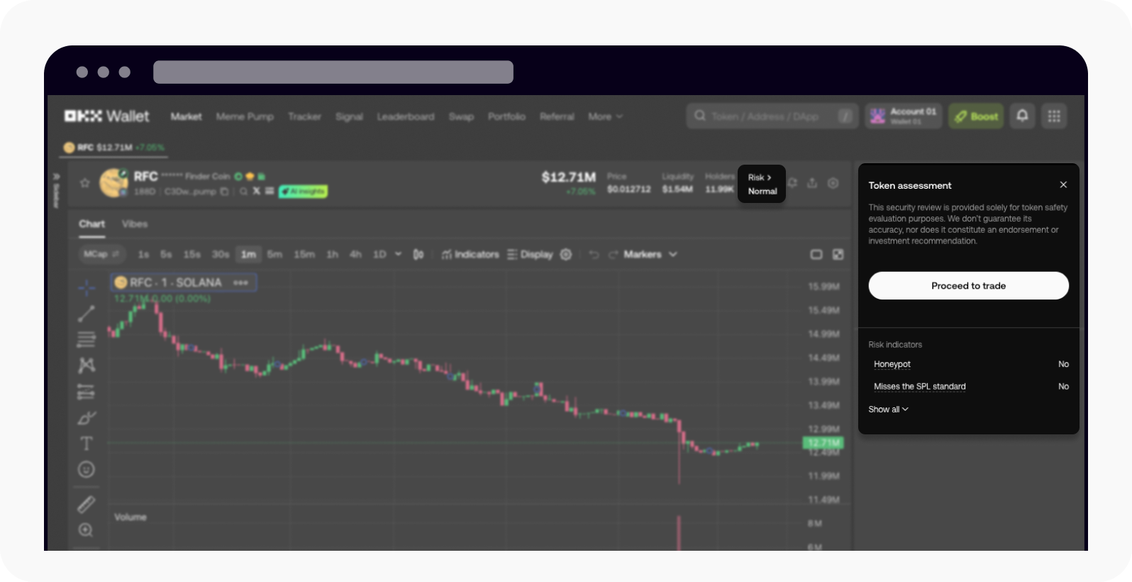Image resolution: width=1132 pixels, height=582 pixels.
Task: Pick the ruler measure tool
Action: click(86, 505)
